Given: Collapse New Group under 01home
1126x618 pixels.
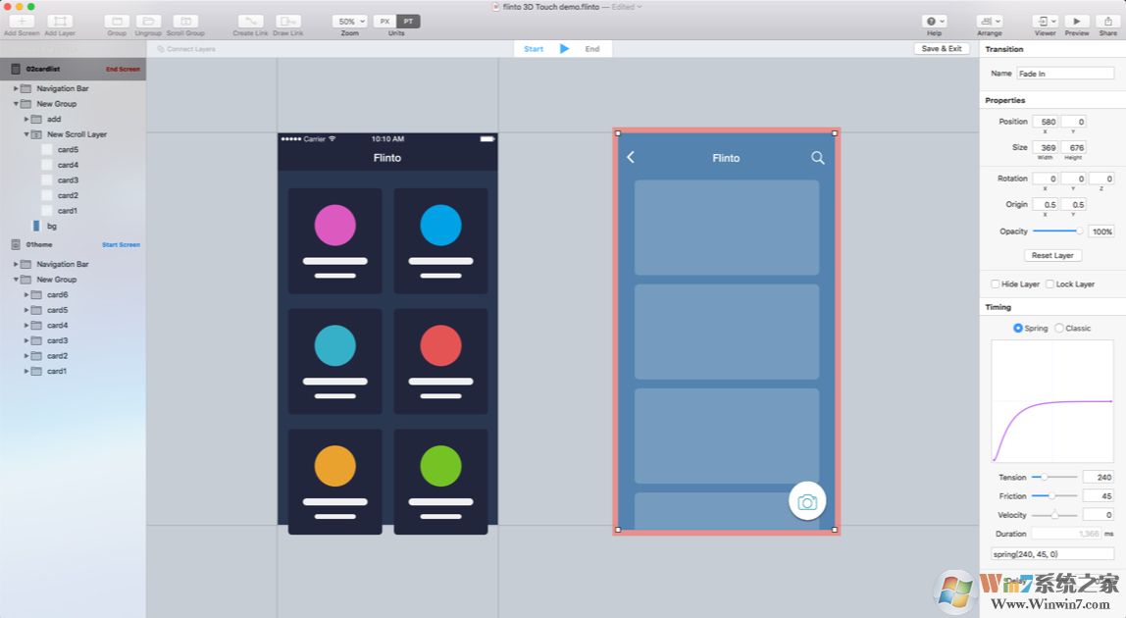Looking at the screenshot, I should [x=16, y=280].
